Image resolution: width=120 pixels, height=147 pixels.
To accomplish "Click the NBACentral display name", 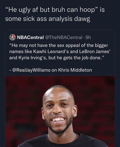I will point(30,37).
